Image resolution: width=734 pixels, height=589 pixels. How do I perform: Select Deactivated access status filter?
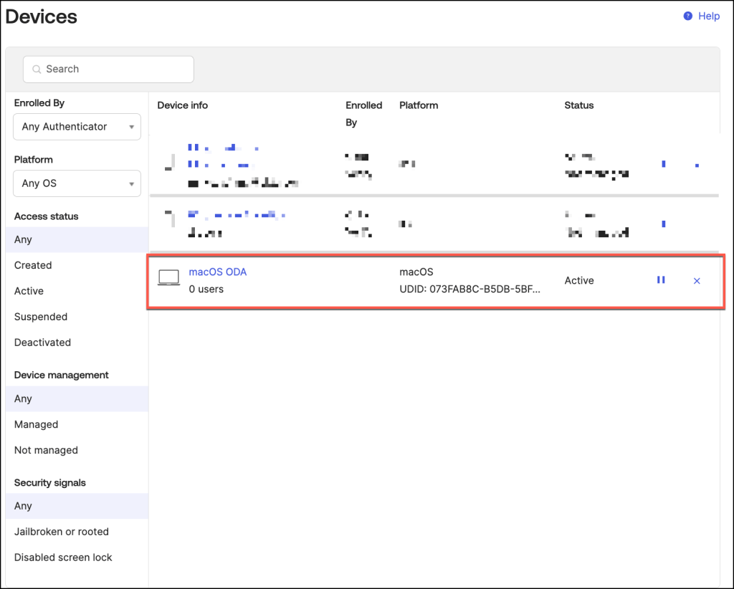42,343
